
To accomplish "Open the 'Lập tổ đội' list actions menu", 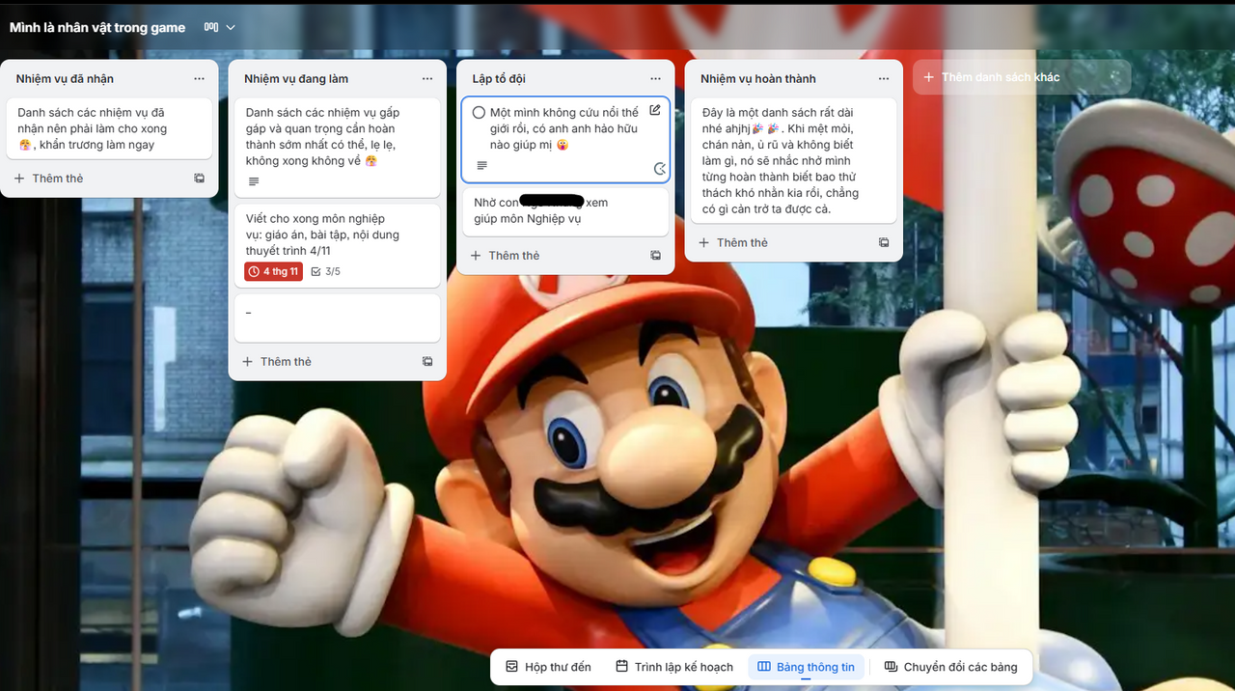I will [656, 78].
